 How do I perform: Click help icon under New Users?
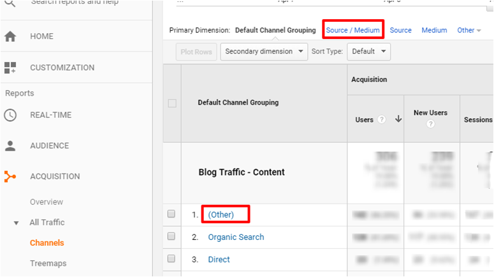click(430, 124)
